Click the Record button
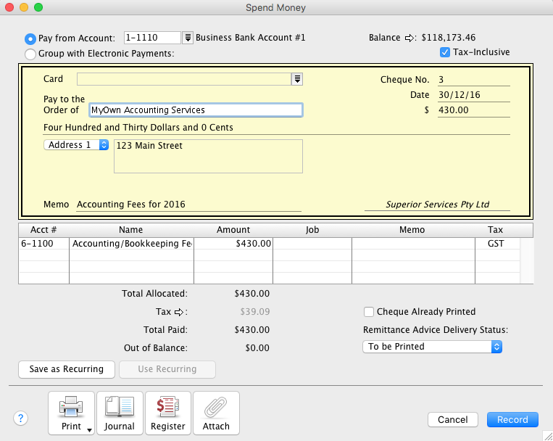Image resolution: width=553 pixels, height=441 pixels. (x=512, y=419)
